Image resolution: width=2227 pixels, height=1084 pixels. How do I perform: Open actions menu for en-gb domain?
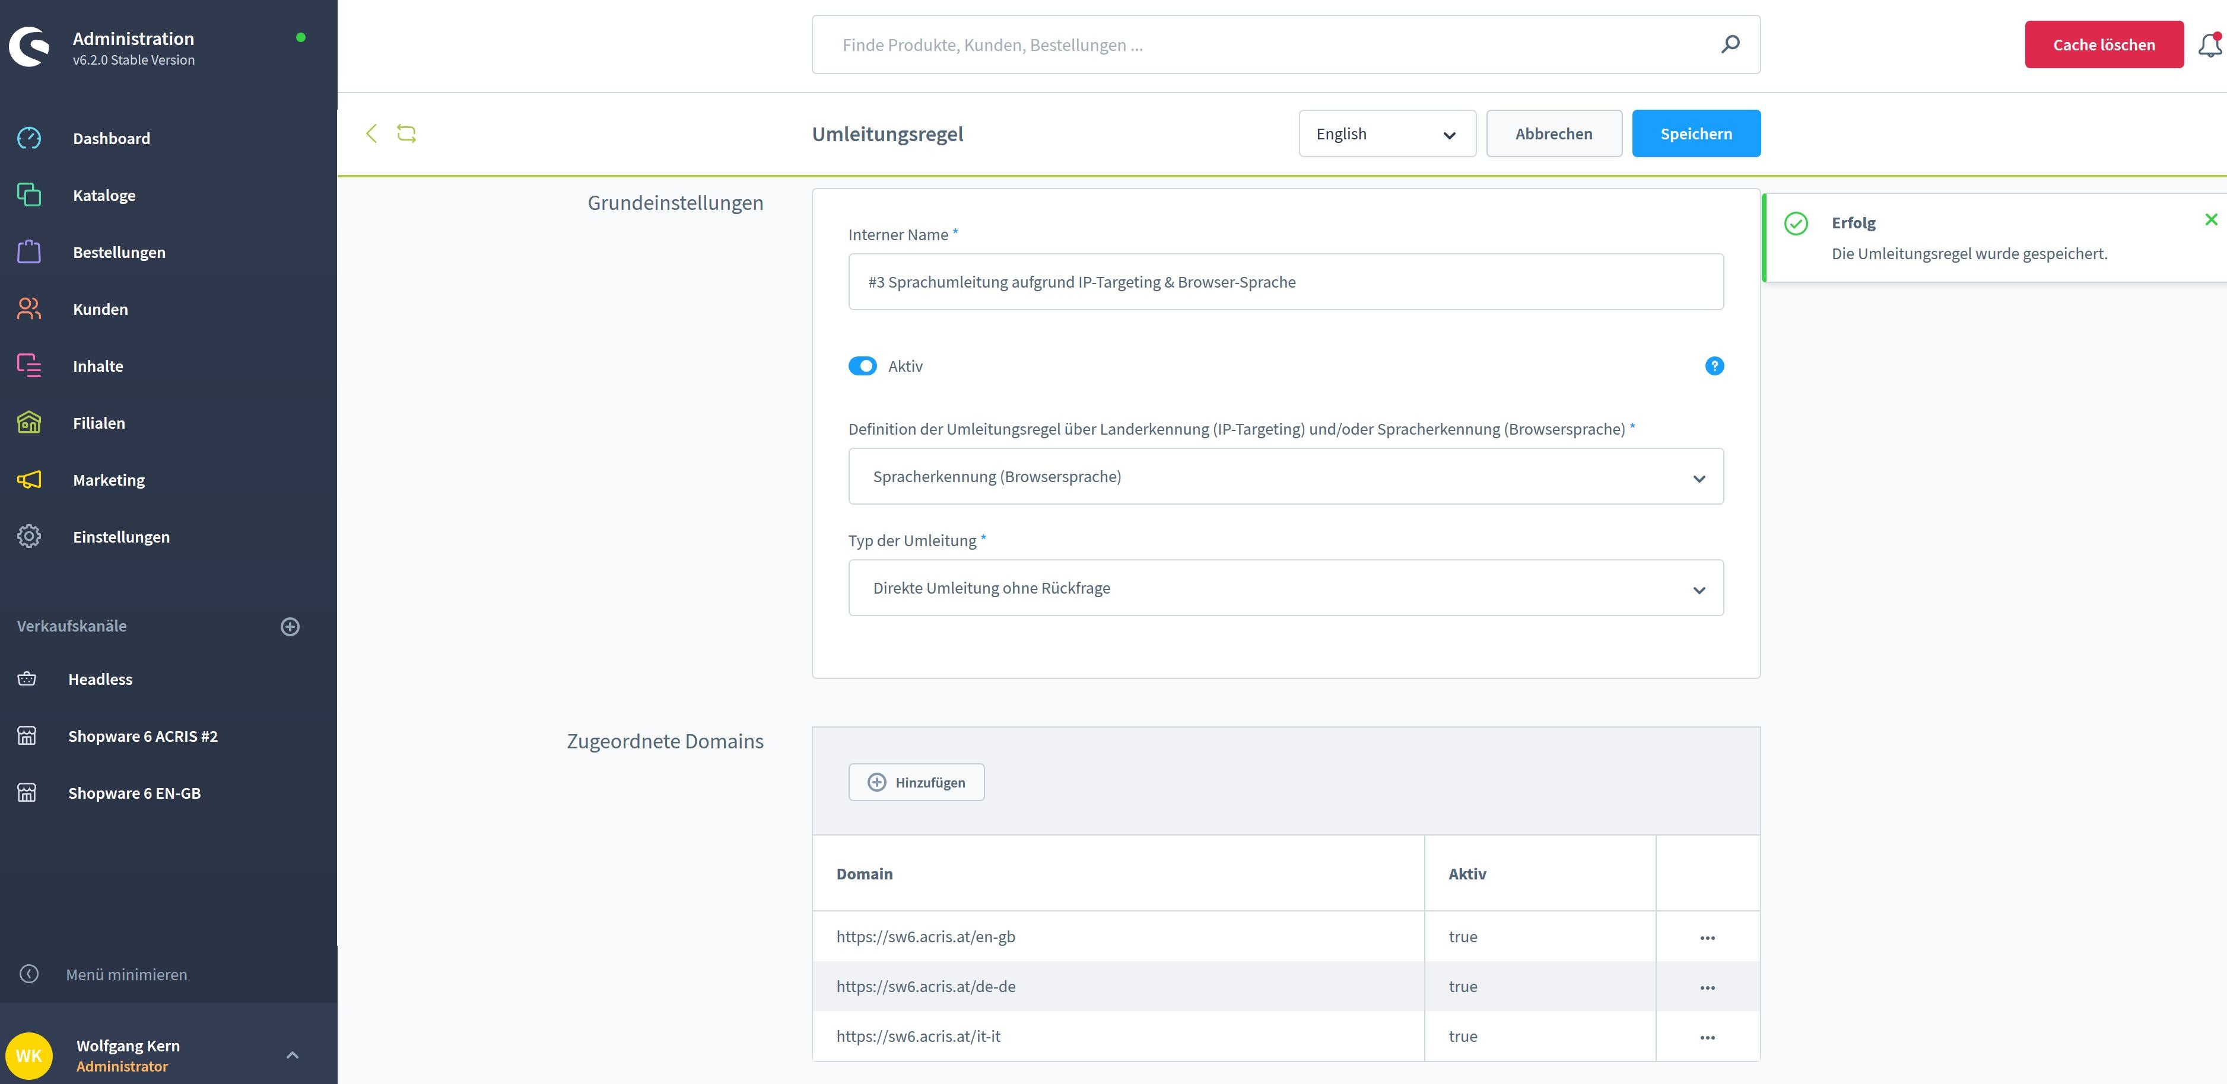click(1707, 937)
